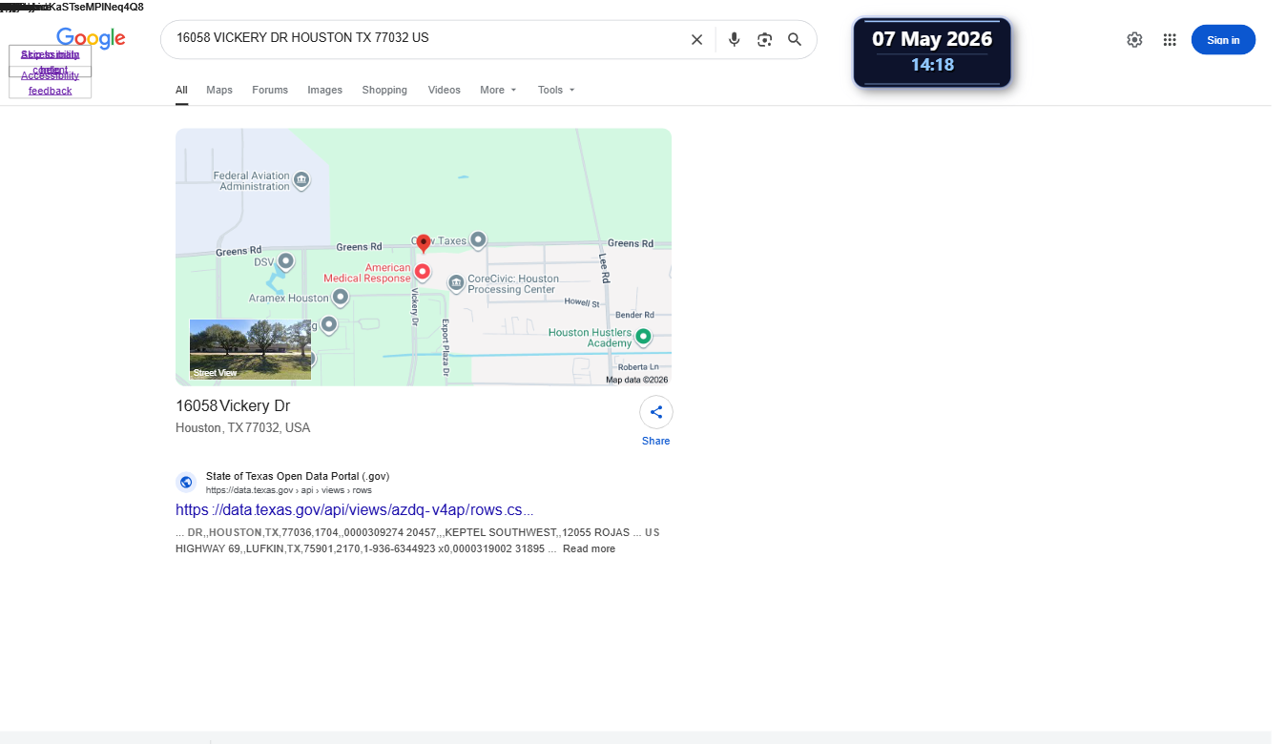Open Google settings gear icon
Image resolution: width=1286 pixels, height=744 pixels.
click(x=1134, y=39)
